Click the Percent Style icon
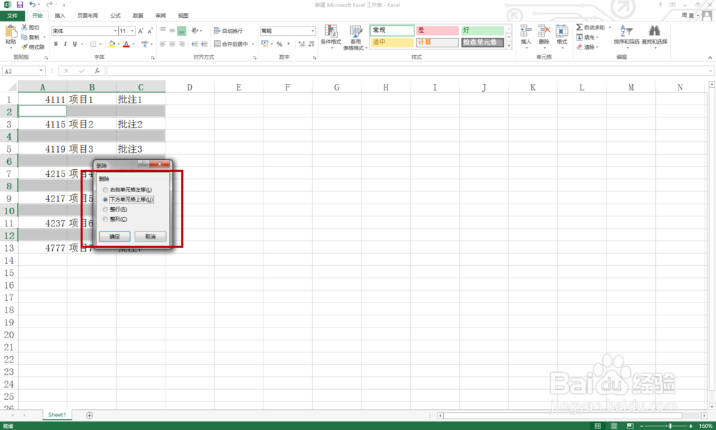716x430 pixels. 279,44
